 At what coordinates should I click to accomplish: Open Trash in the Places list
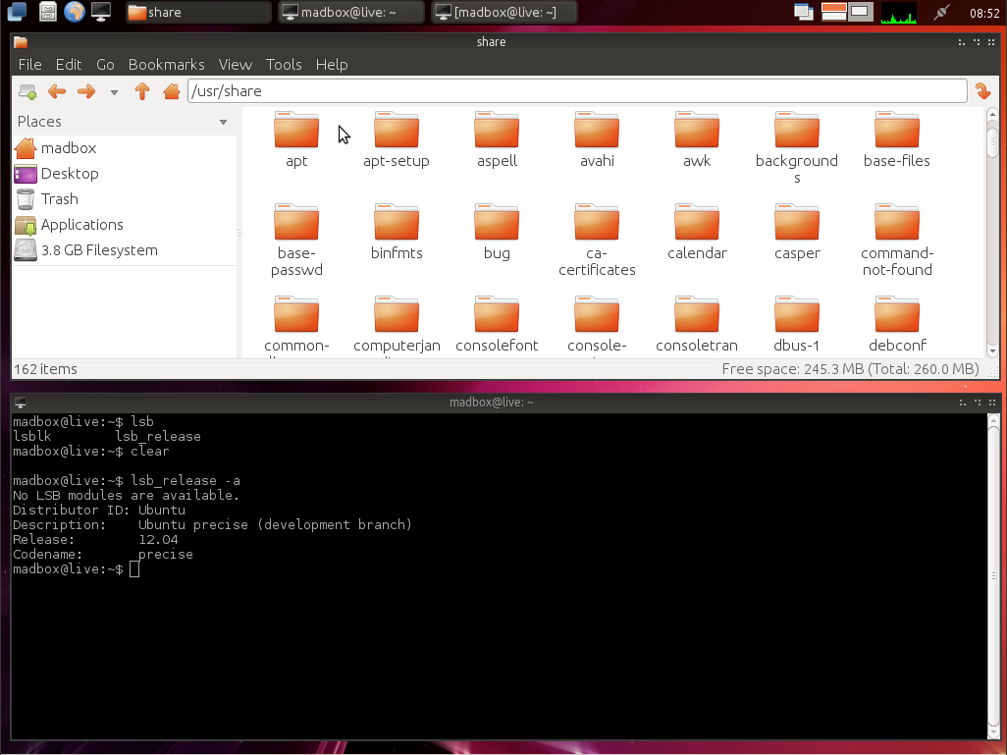tap(124, 199)
